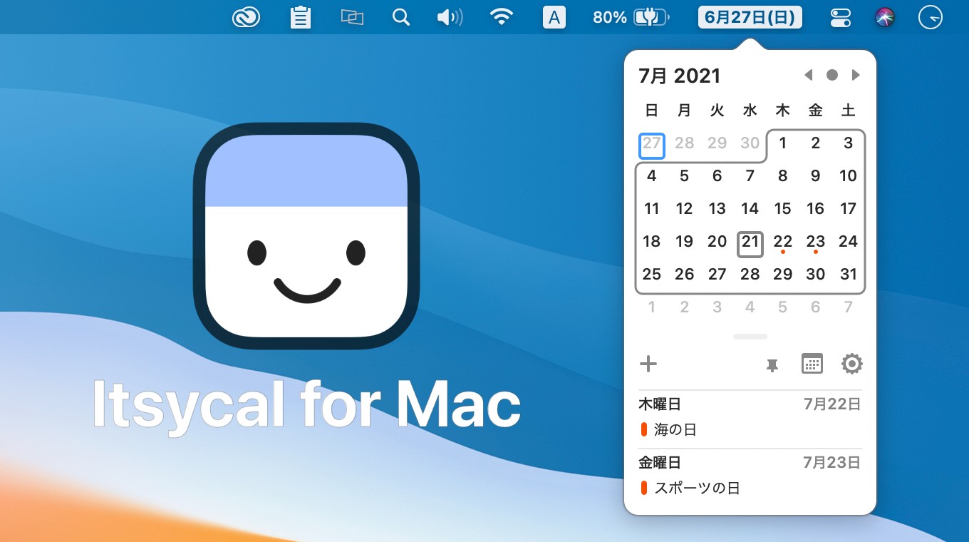
Task: Toggle the Itsycal 6月27日(日) menu bar item
Action: [750, 17]
